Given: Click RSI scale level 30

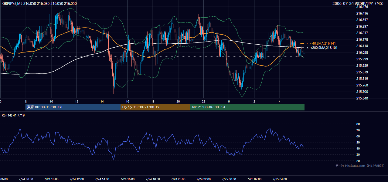Looking at the screenshot, I should point(358,155).
